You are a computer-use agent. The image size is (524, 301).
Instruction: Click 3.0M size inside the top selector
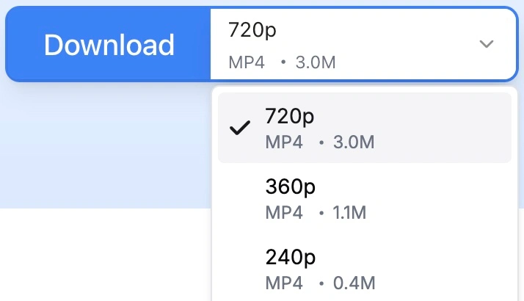click(316, 62)
